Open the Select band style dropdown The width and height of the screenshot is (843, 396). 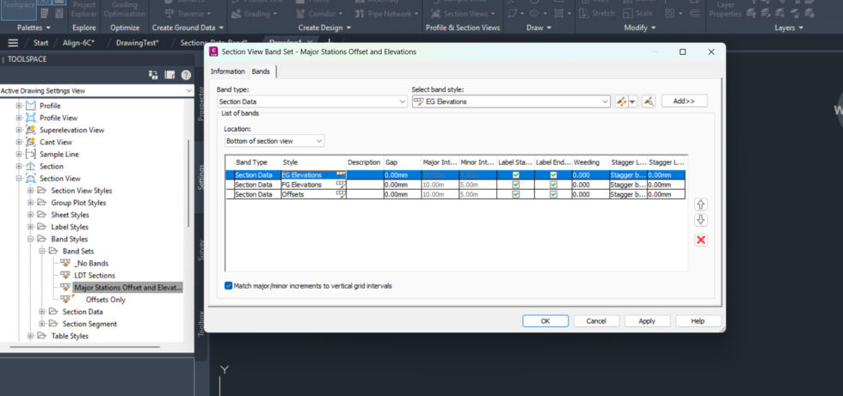511,101
